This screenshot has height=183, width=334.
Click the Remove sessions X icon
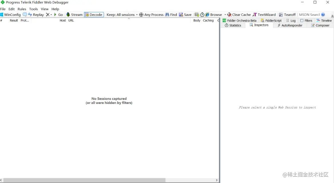tap(48, 15)
